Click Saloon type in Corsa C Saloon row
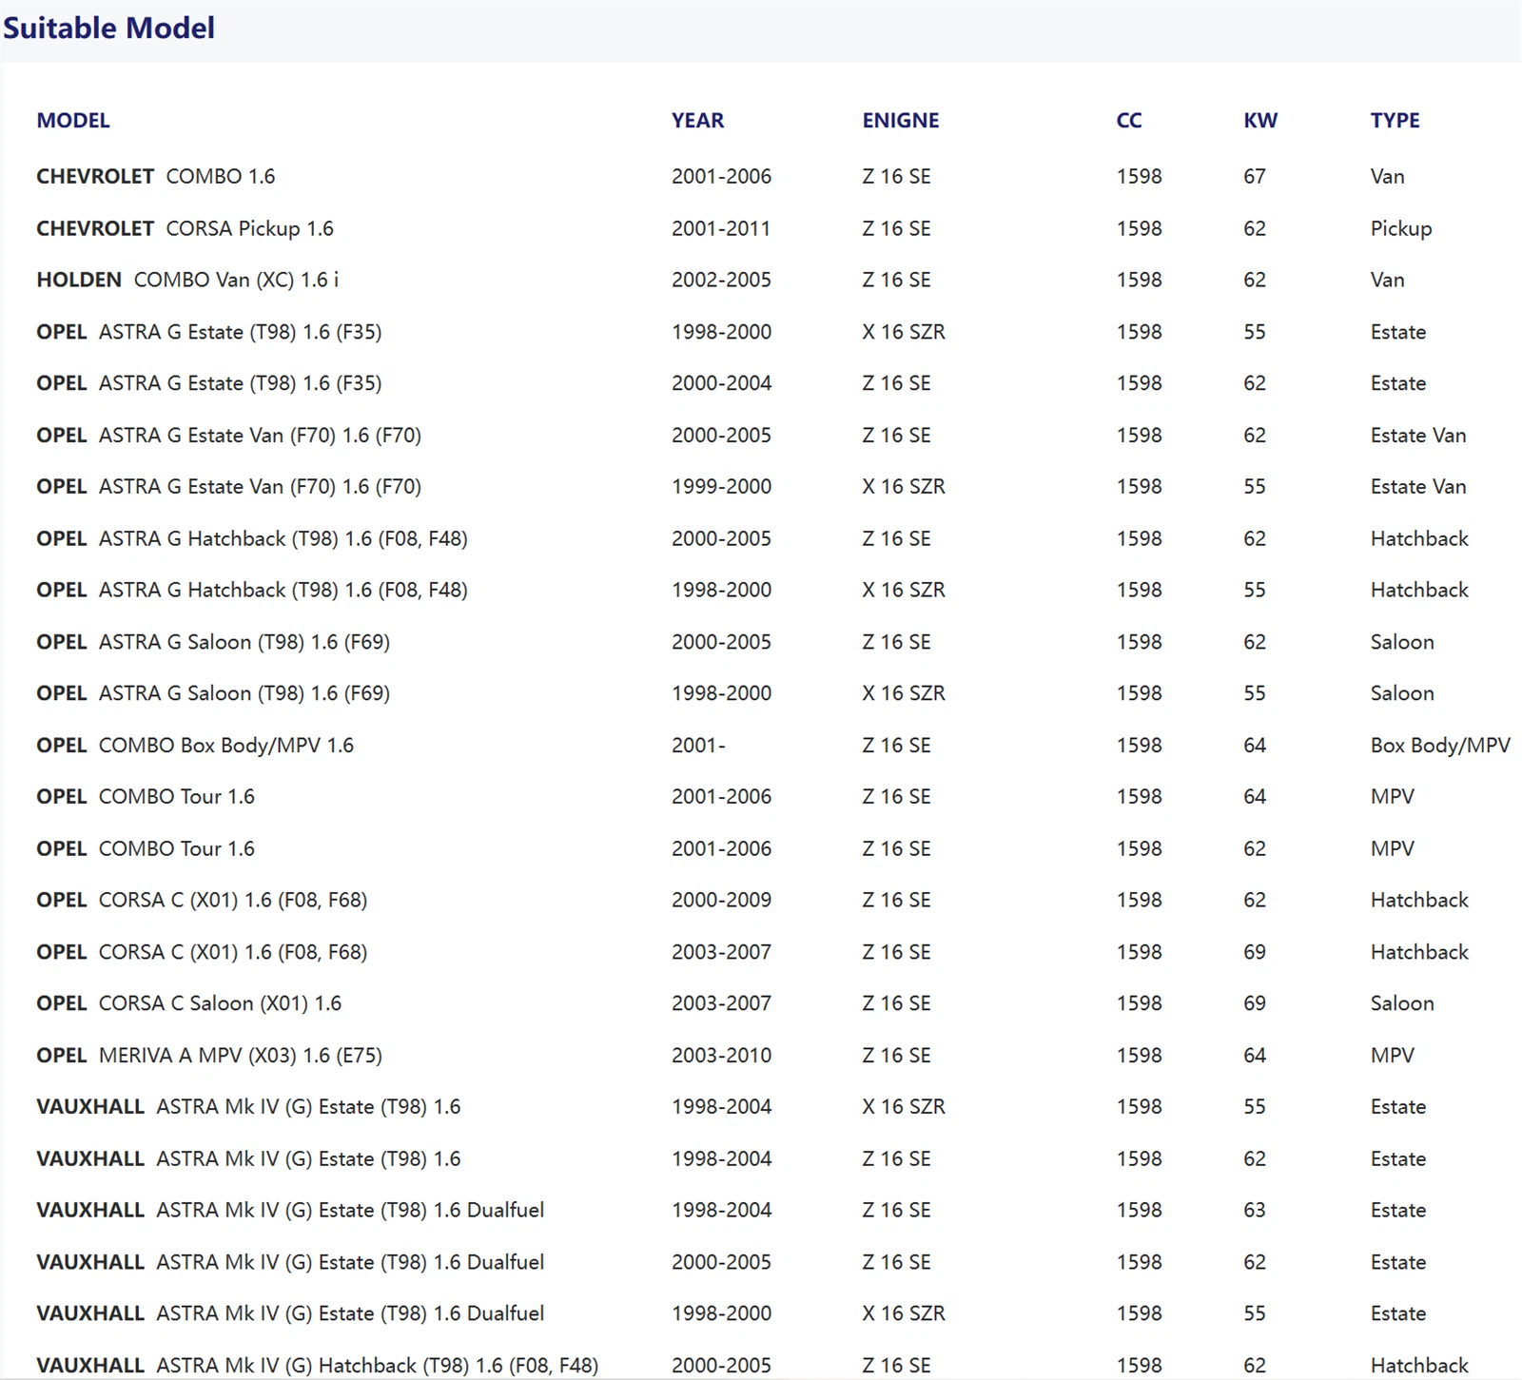The image size is (1522, 1380). click(x=1402, y=1004)
